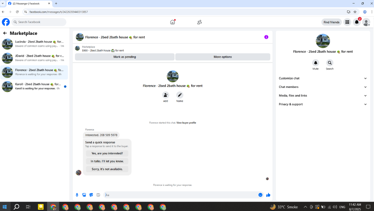This screenshot has width=374, height=211.
Task: Reload the page
Action: tap(17, 12)
